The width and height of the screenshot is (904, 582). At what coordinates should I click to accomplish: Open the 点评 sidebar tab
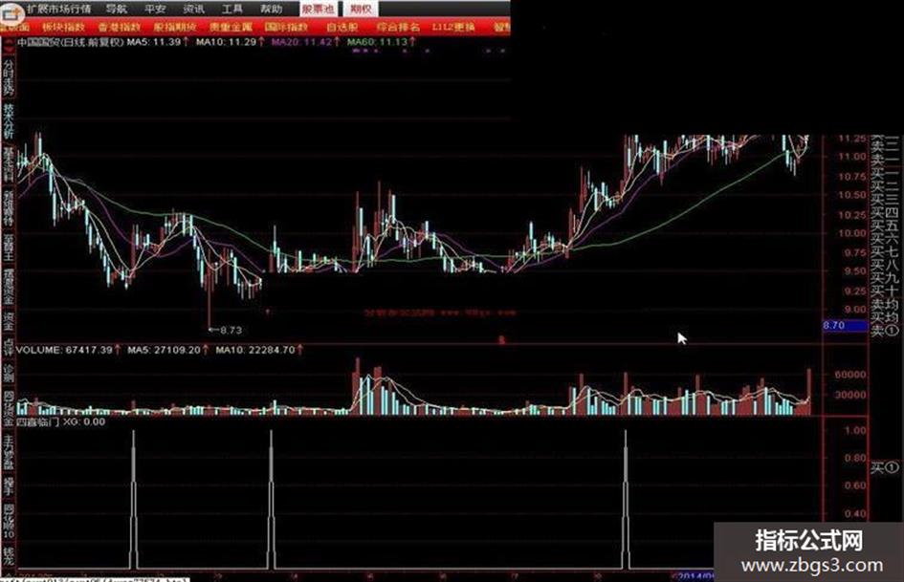pos(8,348)
